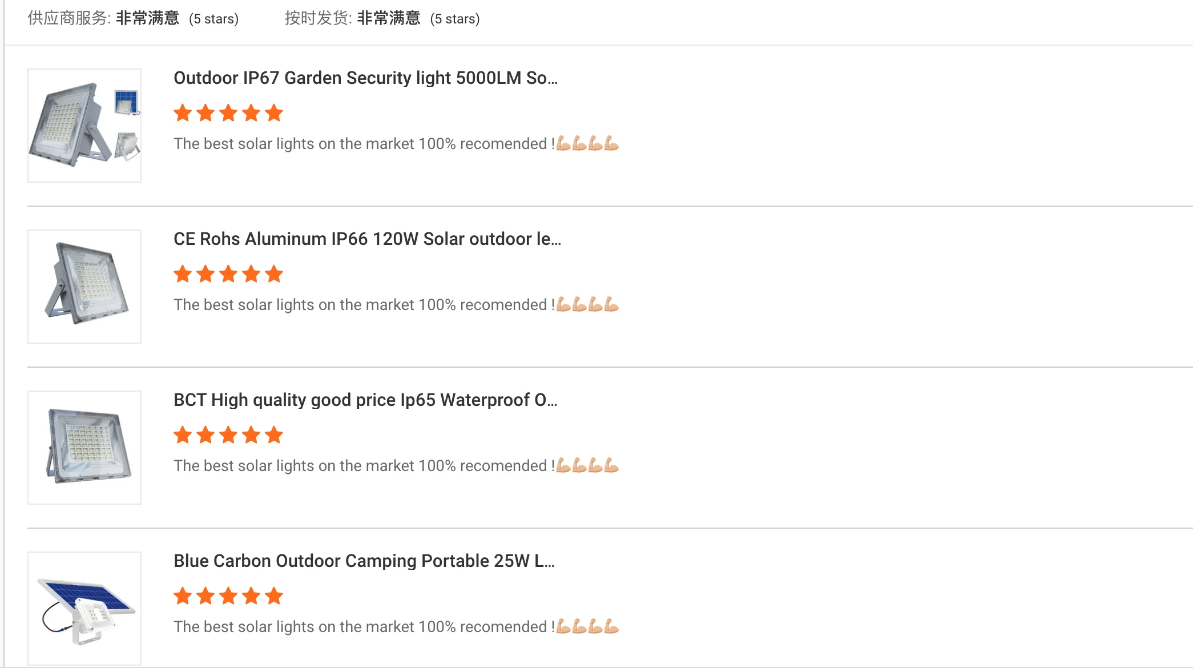Open the Blue Carbon Outdoor Camping Portable title

tap(364, 561)
